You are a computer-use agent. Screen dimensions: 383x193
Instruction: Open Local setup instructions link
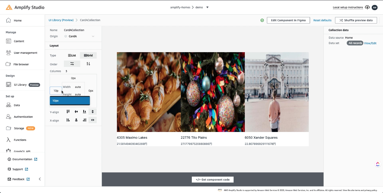pos(348,7)
